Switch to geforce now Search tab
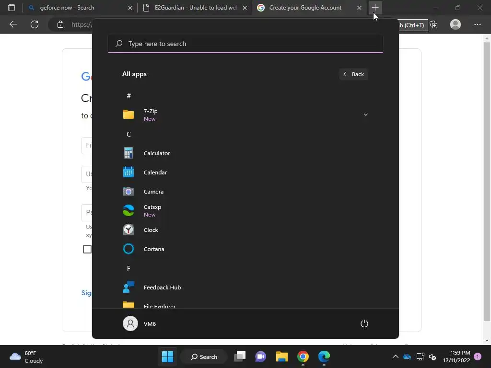The height and width of the screenshot is (368, 491). click(x=80, y=8)
